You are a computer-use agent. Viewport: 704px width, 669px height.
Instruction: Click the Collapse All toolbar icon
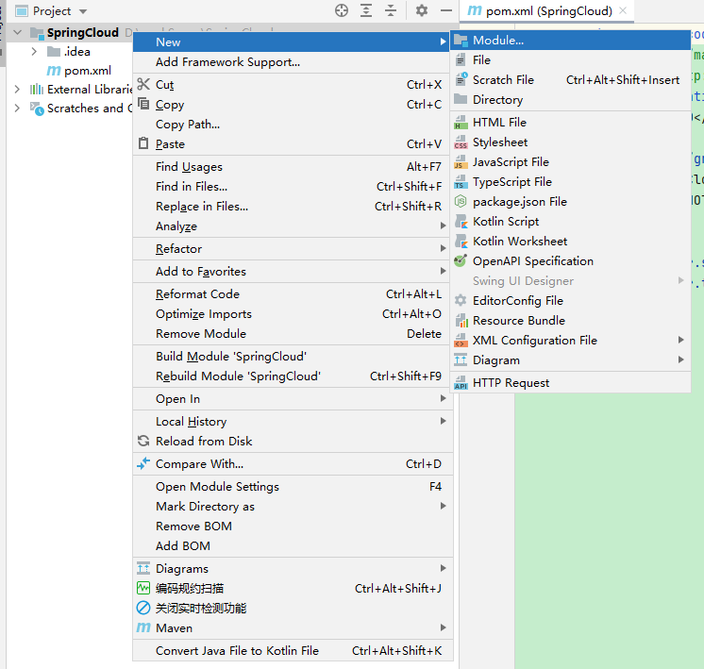tap(391, 10)
